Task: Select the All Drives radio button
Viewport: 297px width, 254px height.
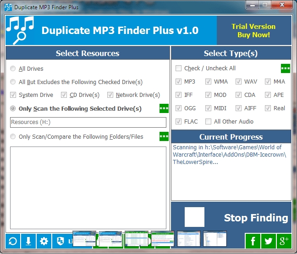Action: pos(13,68)
